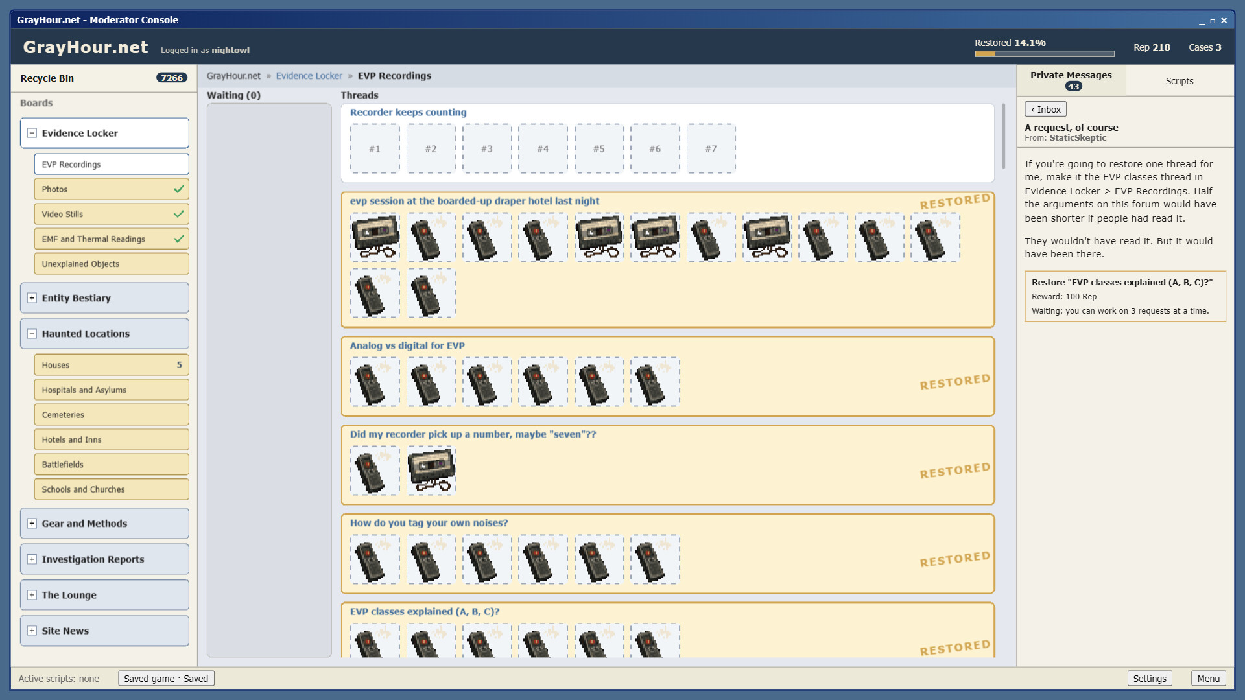Click cassette tape in 'seven' recorder thread
The height and width of the screenshot is (700, 1245).
pyautogui.click(x=431, y=471)
